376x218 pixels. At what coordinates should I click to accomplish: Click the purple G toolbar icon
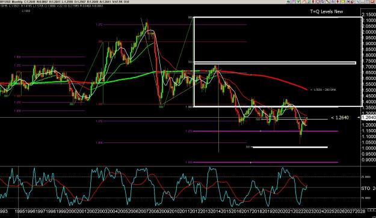[318, 2]
